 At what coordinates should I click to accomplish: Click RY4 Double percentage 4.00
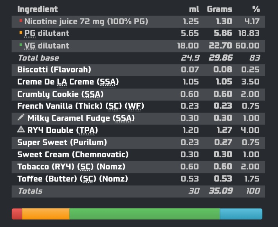pyautogui.click(x=250, y=130)
